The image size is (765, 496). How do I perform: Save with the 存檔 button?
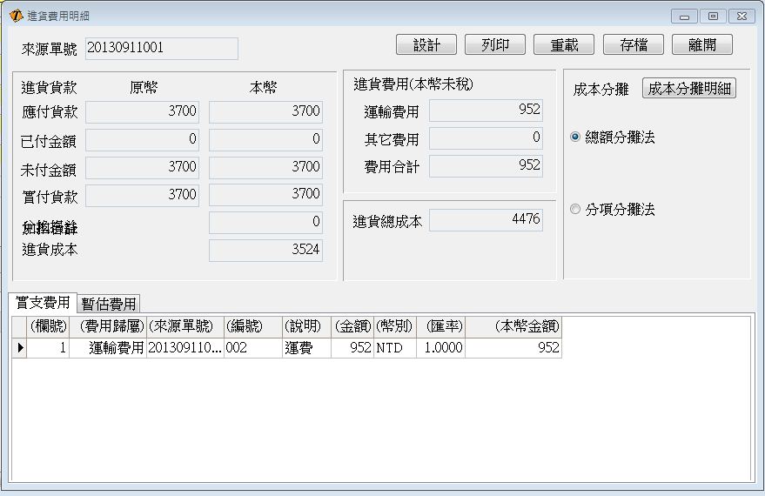pyautogui.click(x=633, y=45)
